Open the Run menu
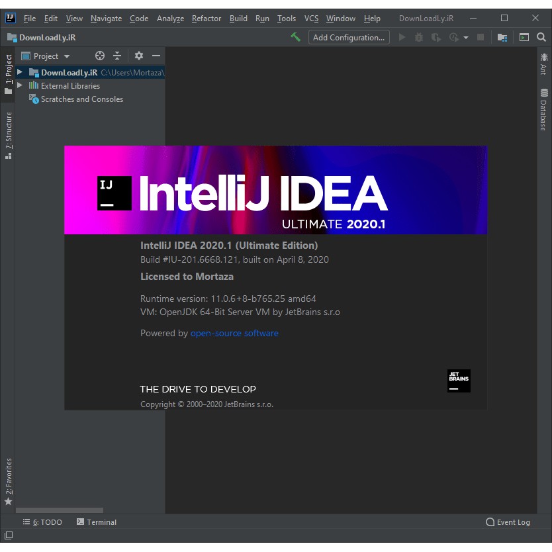This screenshot has height=552, width=552. point(262,18)
